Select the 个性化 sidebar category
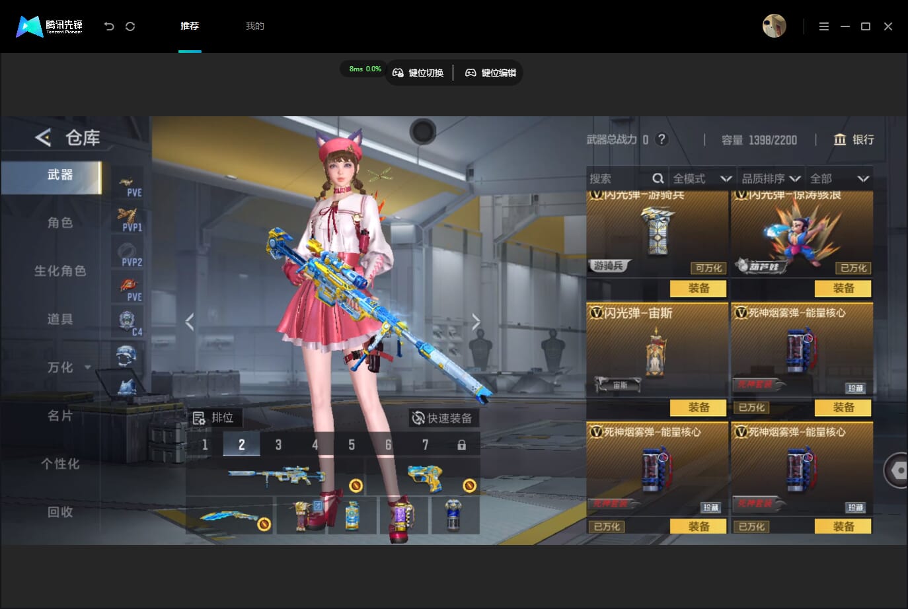This screenshot has height=609, width=908. coord(60,464)
